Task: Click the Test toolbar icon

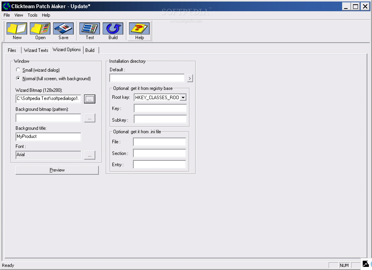Action: (x=90, y=28)
